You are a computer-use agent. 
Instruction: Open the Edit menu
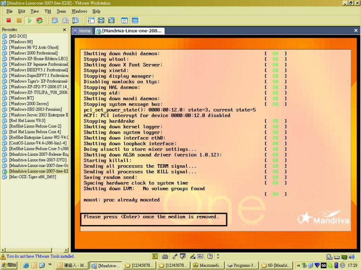(22, 11)
